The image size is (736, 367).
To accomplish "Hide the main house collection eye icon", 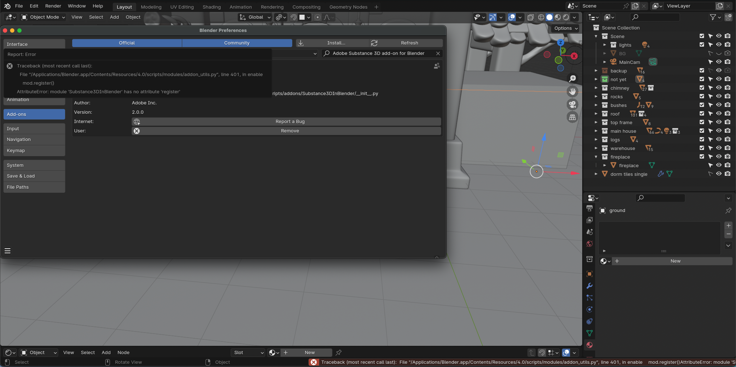I will tap(719, 131).
